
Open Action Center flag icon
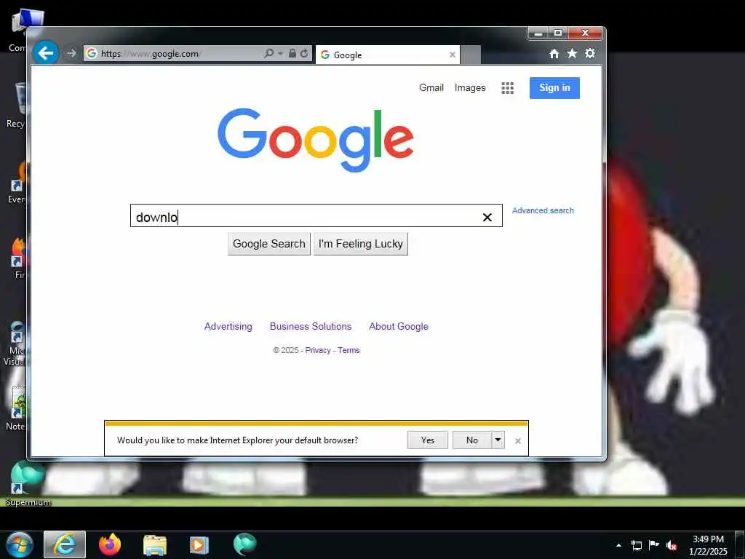tap(654, 545)
